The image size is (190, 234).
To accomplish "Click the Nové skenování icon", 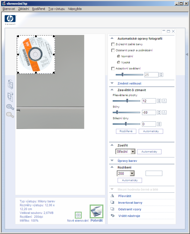I will click(78, 215).
